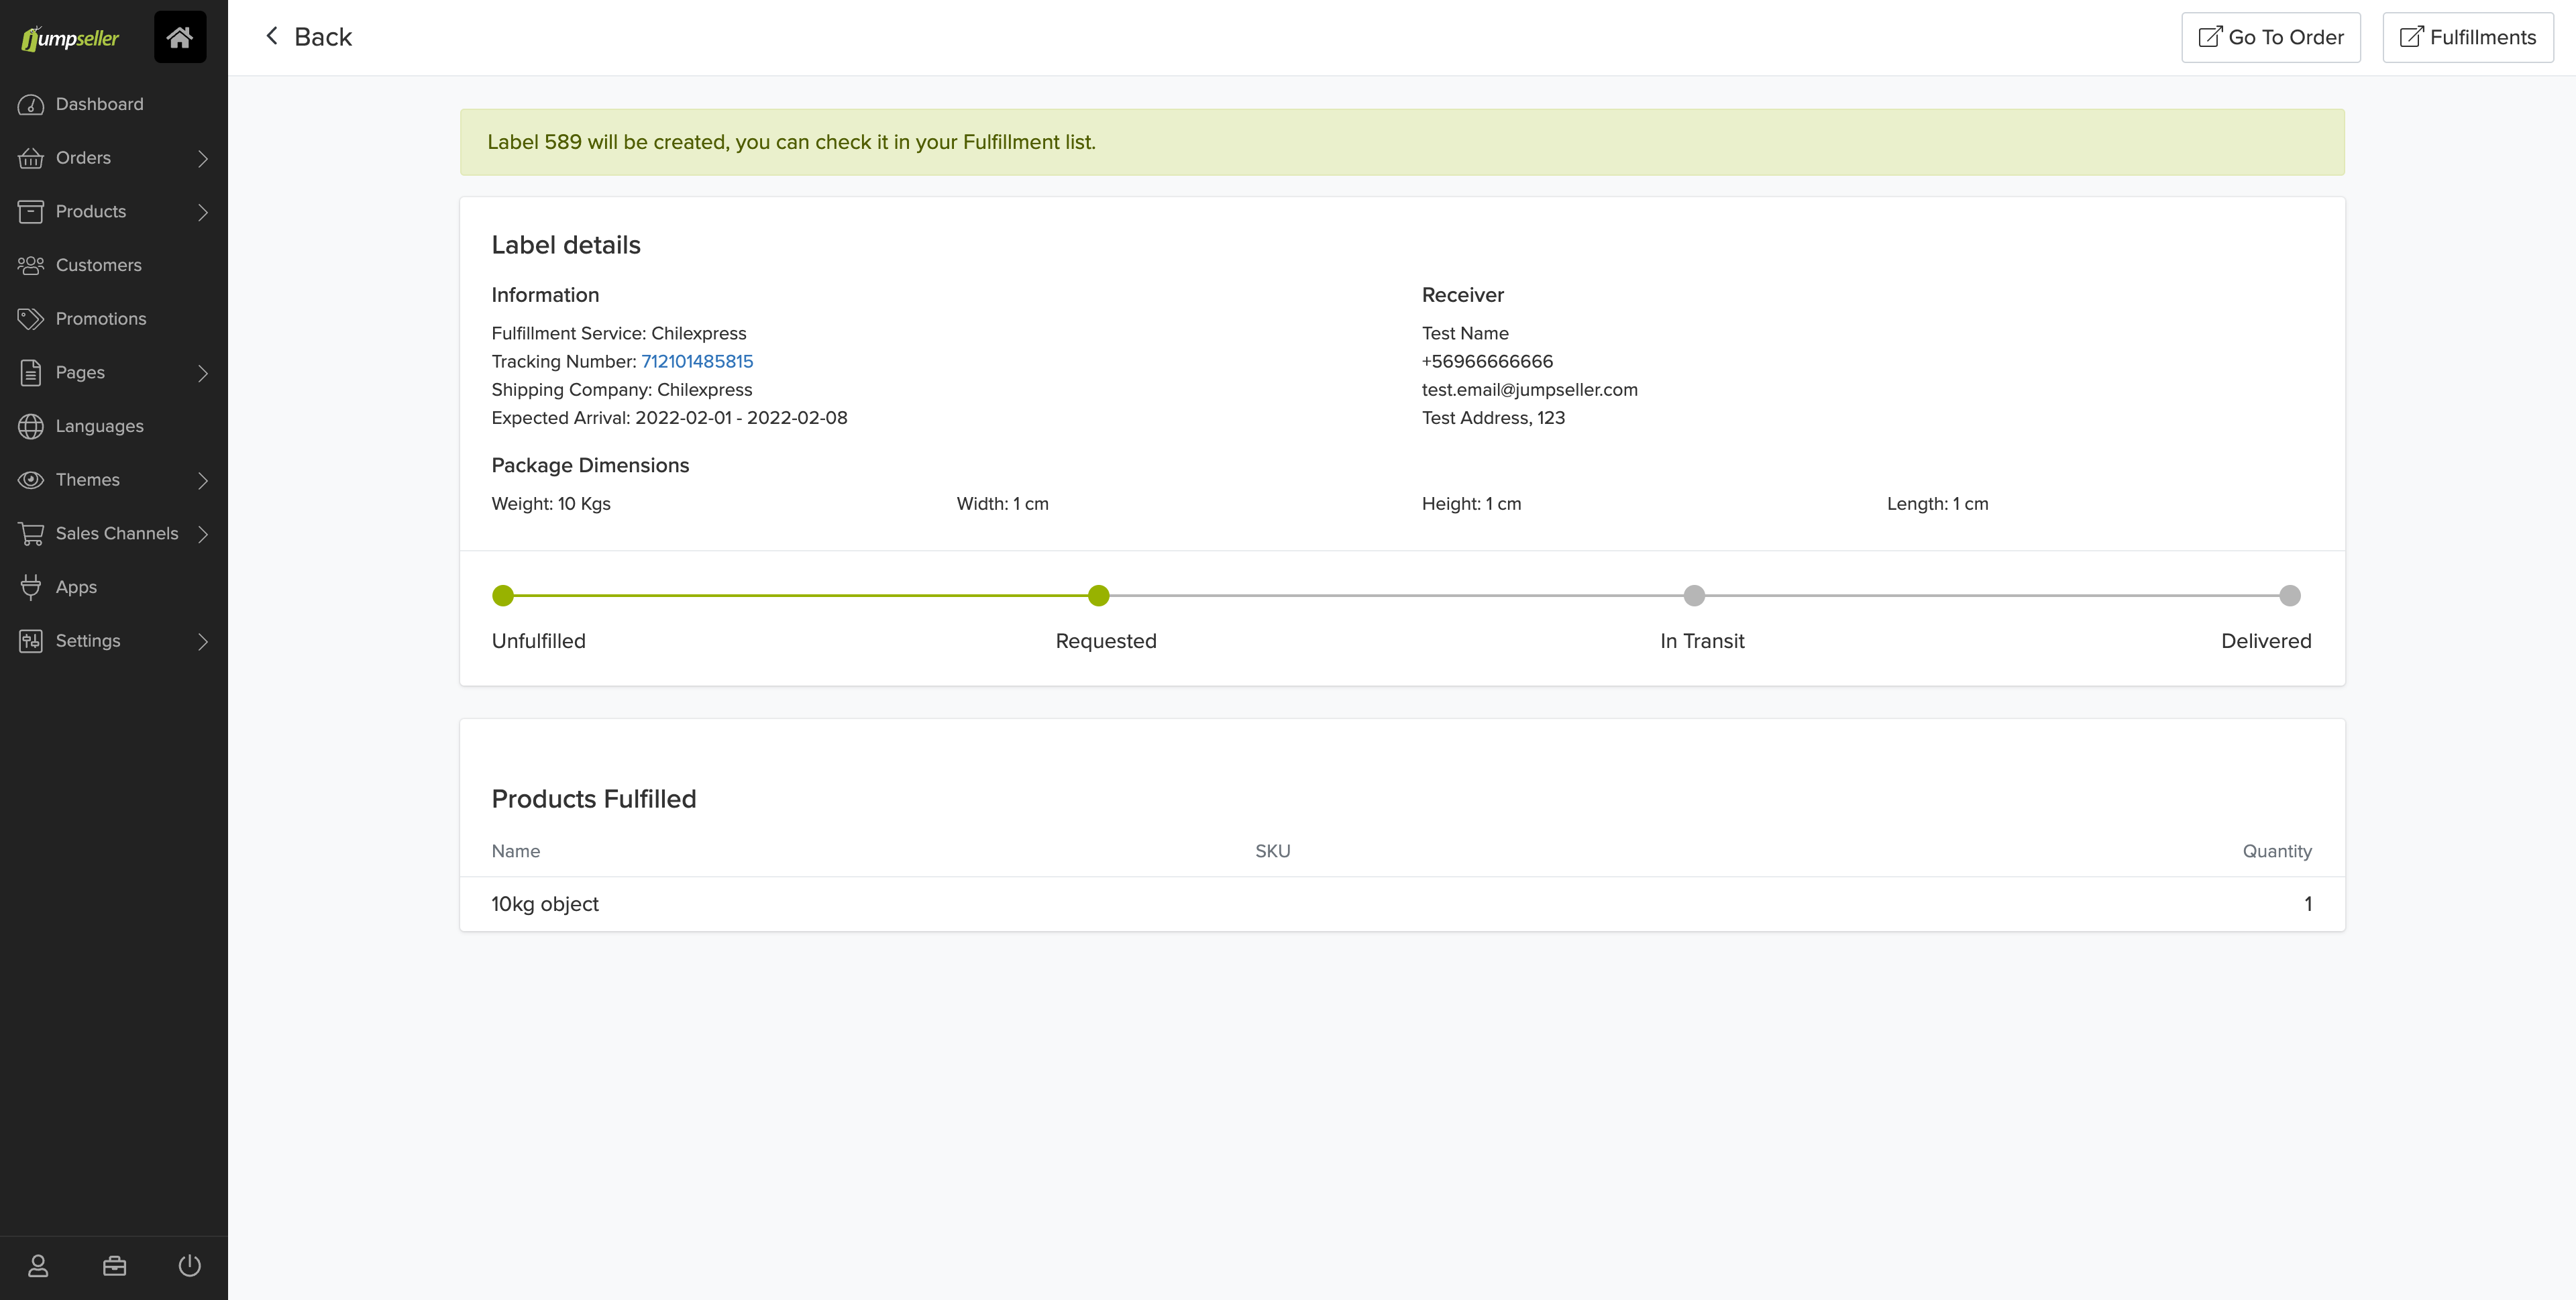The width and height of the screenshot is (2576, 1300).
Task: Click the Jumpseller logo
Action: click(70, 38)
